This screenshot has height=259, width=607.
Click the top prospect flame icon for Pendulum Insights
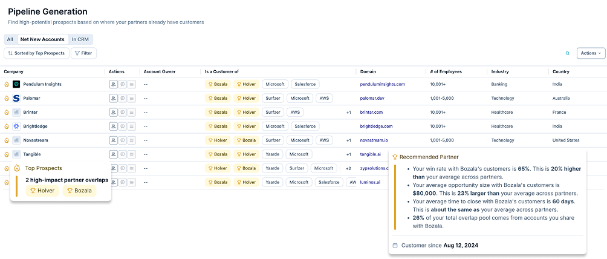pos(7,84)
